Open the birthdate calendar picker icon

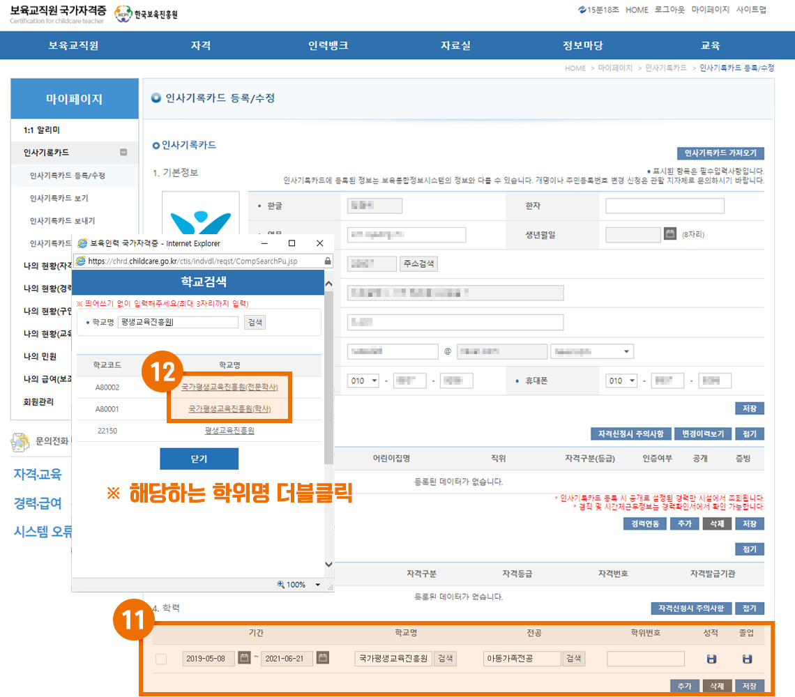pos(670,234)
